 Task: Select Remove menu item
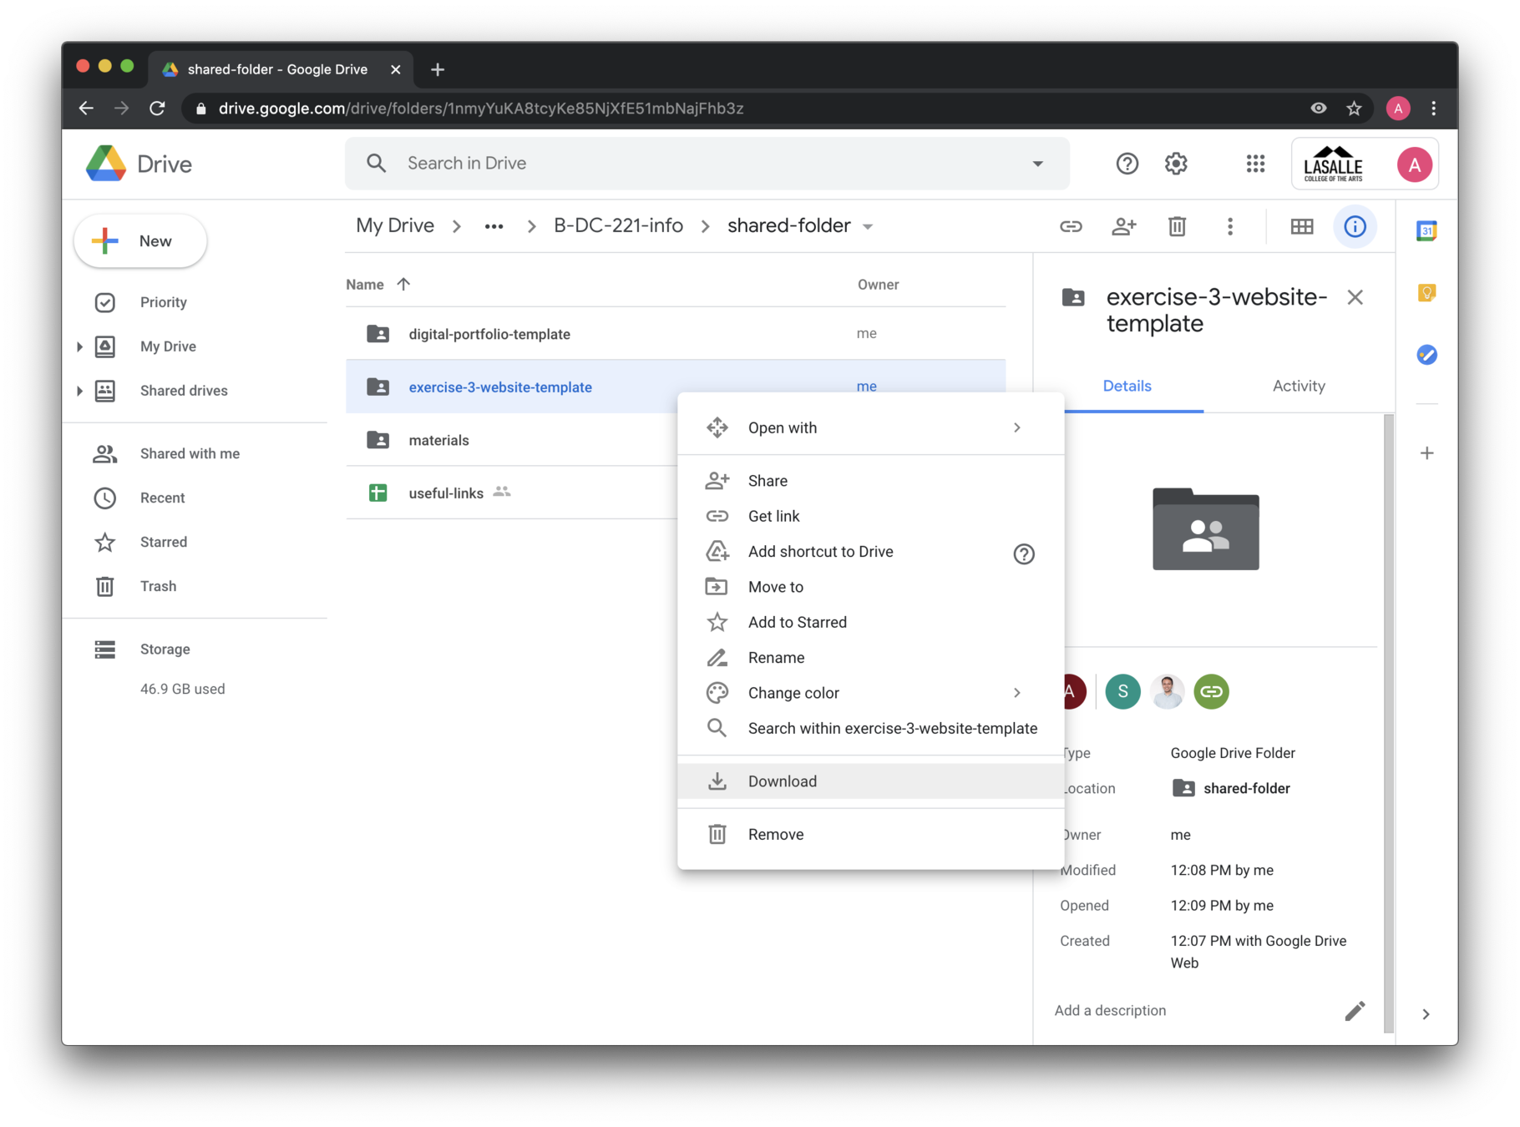(x=870, y=834)
